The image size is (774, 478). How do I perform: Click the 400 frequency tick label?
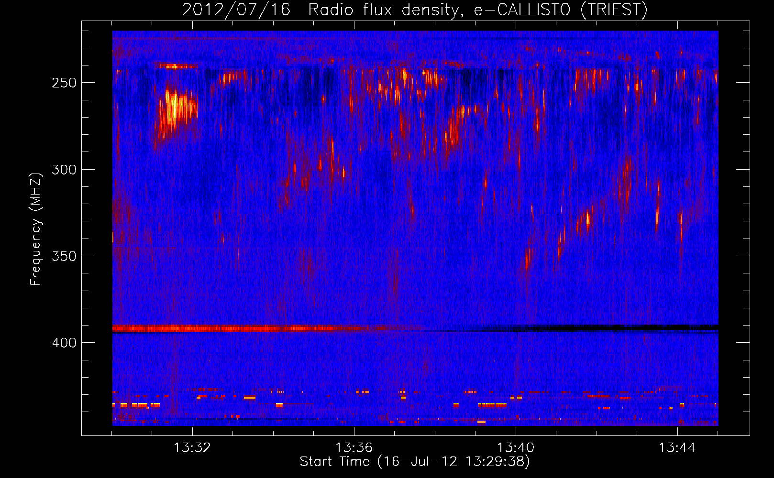click(64, 343)
